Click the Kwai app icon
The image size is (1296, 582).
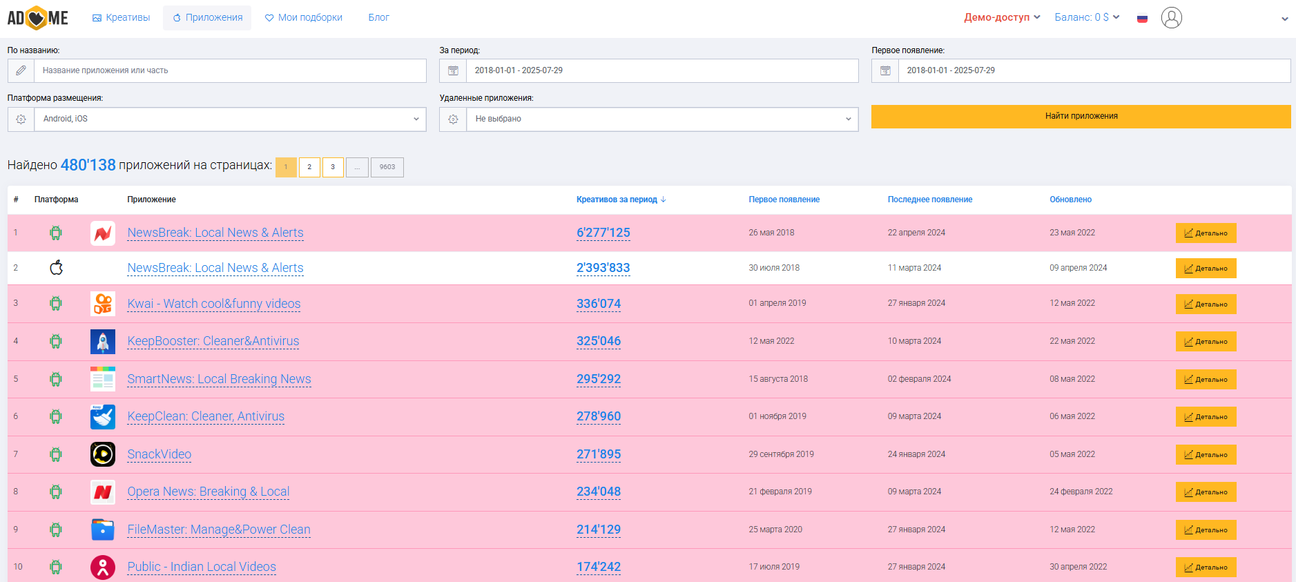point(103,304)
